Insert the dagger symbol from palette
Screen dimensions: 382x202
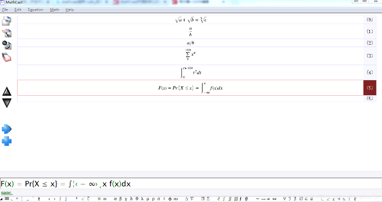click(39, 199)
